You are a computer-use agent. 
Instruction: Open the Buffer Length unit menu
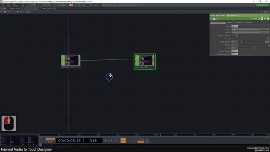tap(267, 42)
